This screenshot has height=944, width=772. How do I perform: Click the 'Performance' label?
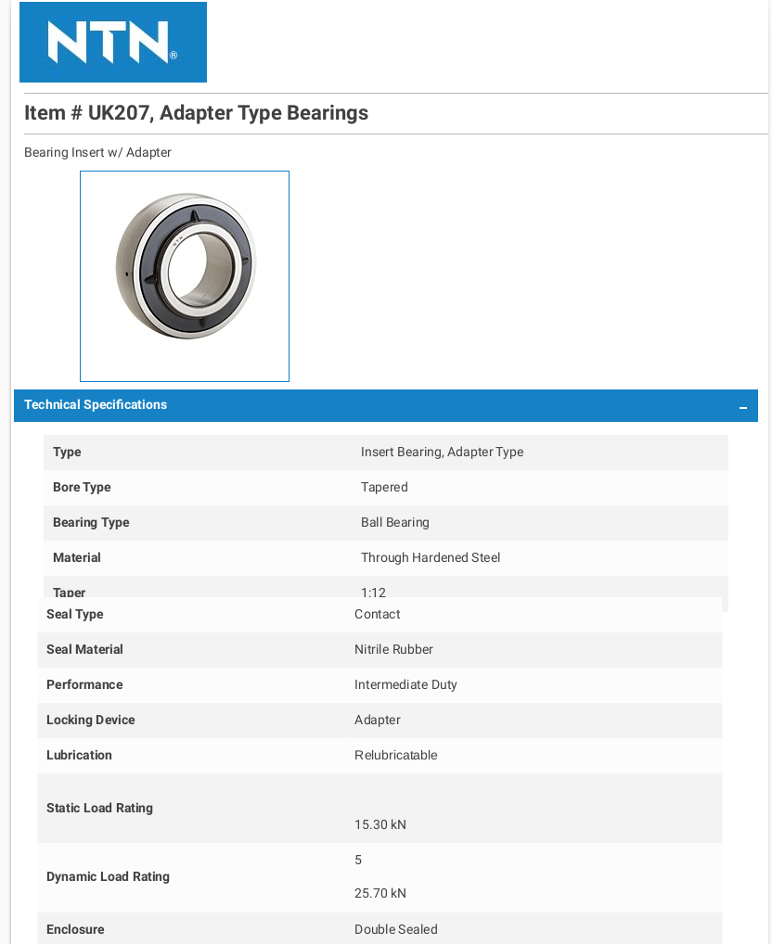pyautogui.click(x=84, y=684)
